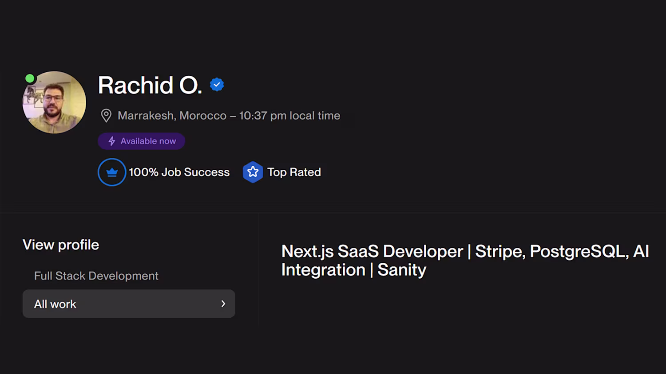Viewport: 666px width, 374px height.
Task: Click the lightning bolt availability icon
Action: pos(112,141)
